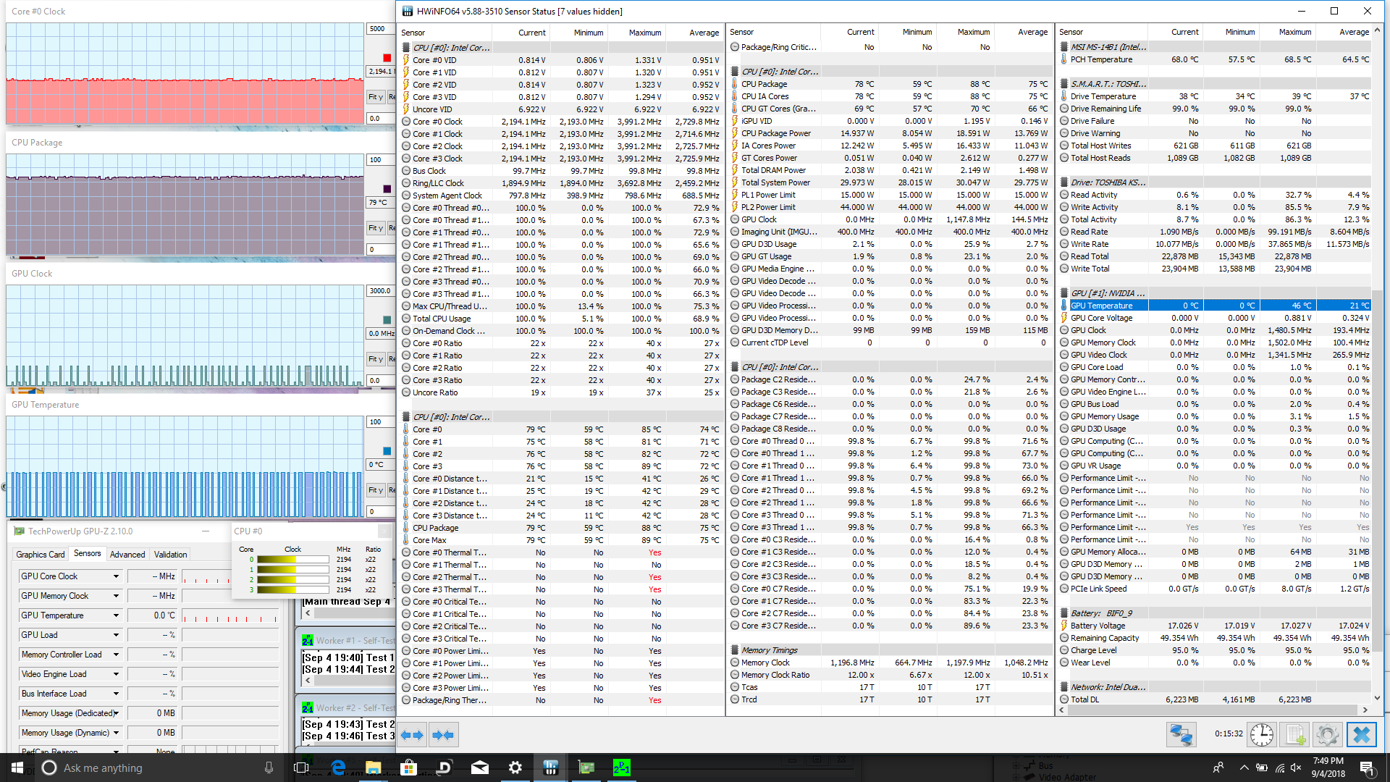Click the clock reset timer icon
Viewport: 1390px width, 782px height.
point(1261,735)
